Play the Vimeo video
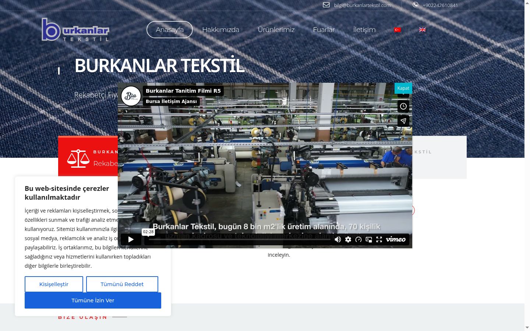The height and width of the screenshot is (331, 530). (x=131, y=239)
